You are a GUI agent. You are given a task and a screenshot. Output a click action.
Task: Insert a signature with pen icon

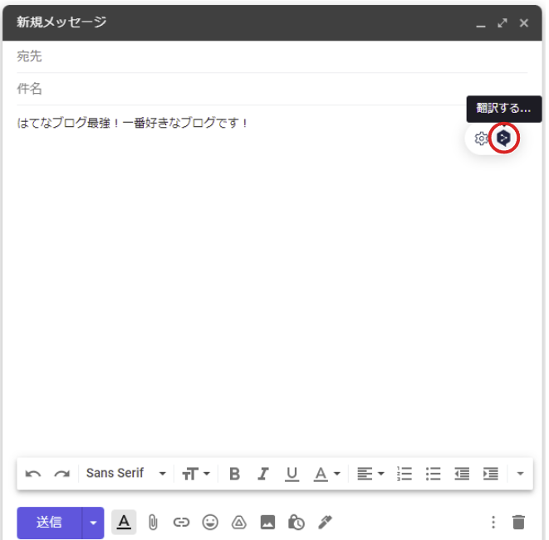coord(325,523)
